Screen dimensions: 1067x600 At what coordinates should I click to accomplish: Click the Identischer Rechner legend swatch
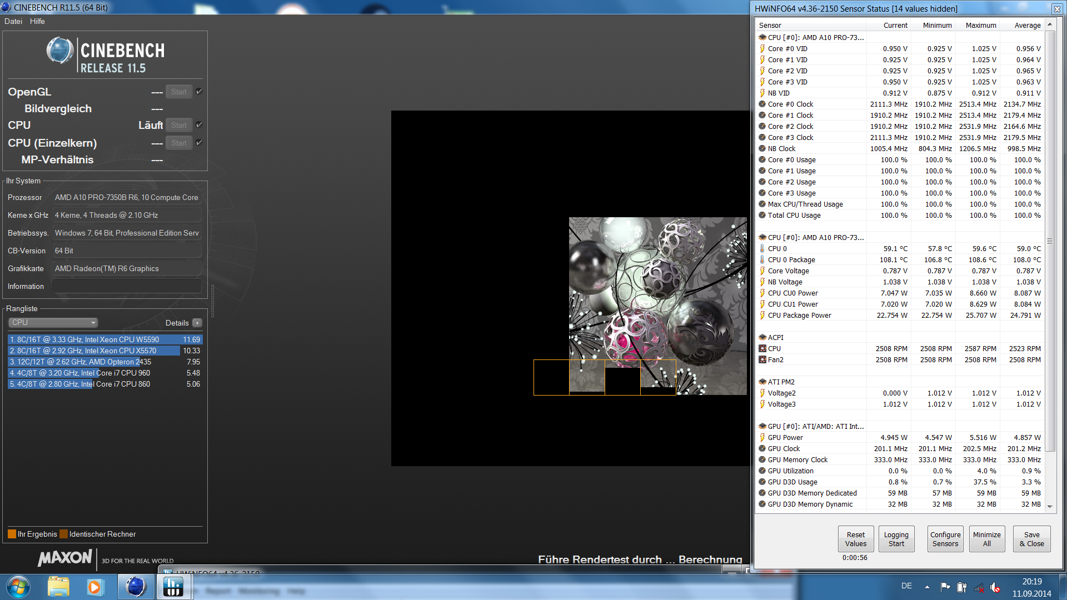tap(63, 534)
